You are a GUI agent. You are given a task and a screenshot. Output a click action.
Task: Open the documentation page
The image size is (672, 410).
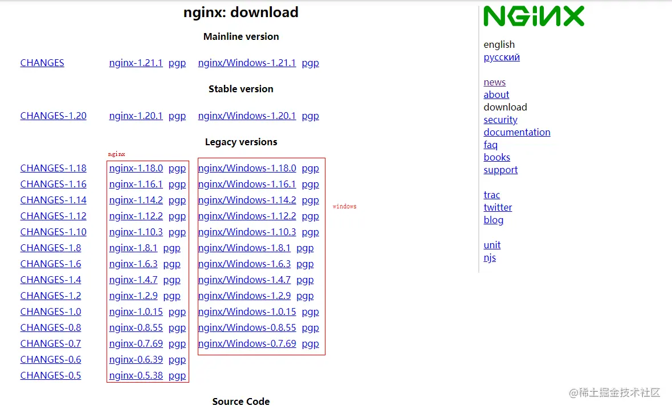point(517,132)
